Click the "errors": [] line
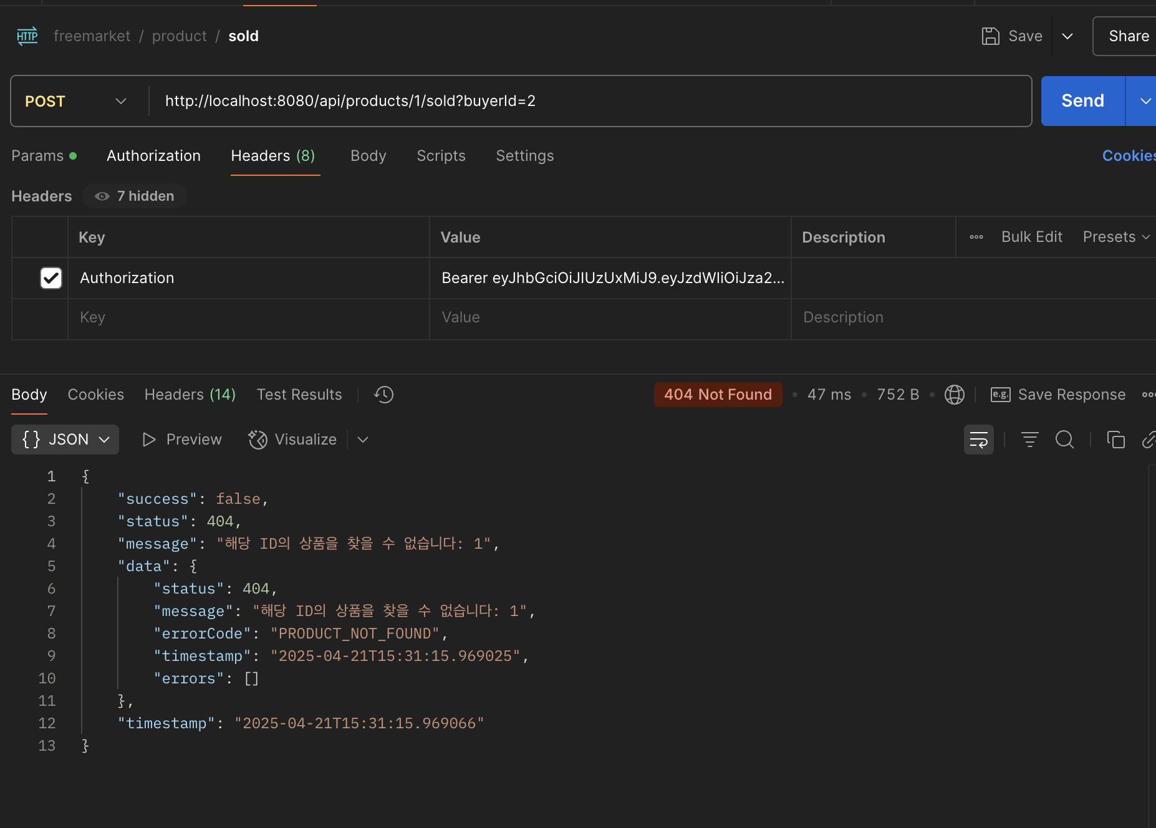The height and width of the screenshot is (828, 1156). click(206, 678)
